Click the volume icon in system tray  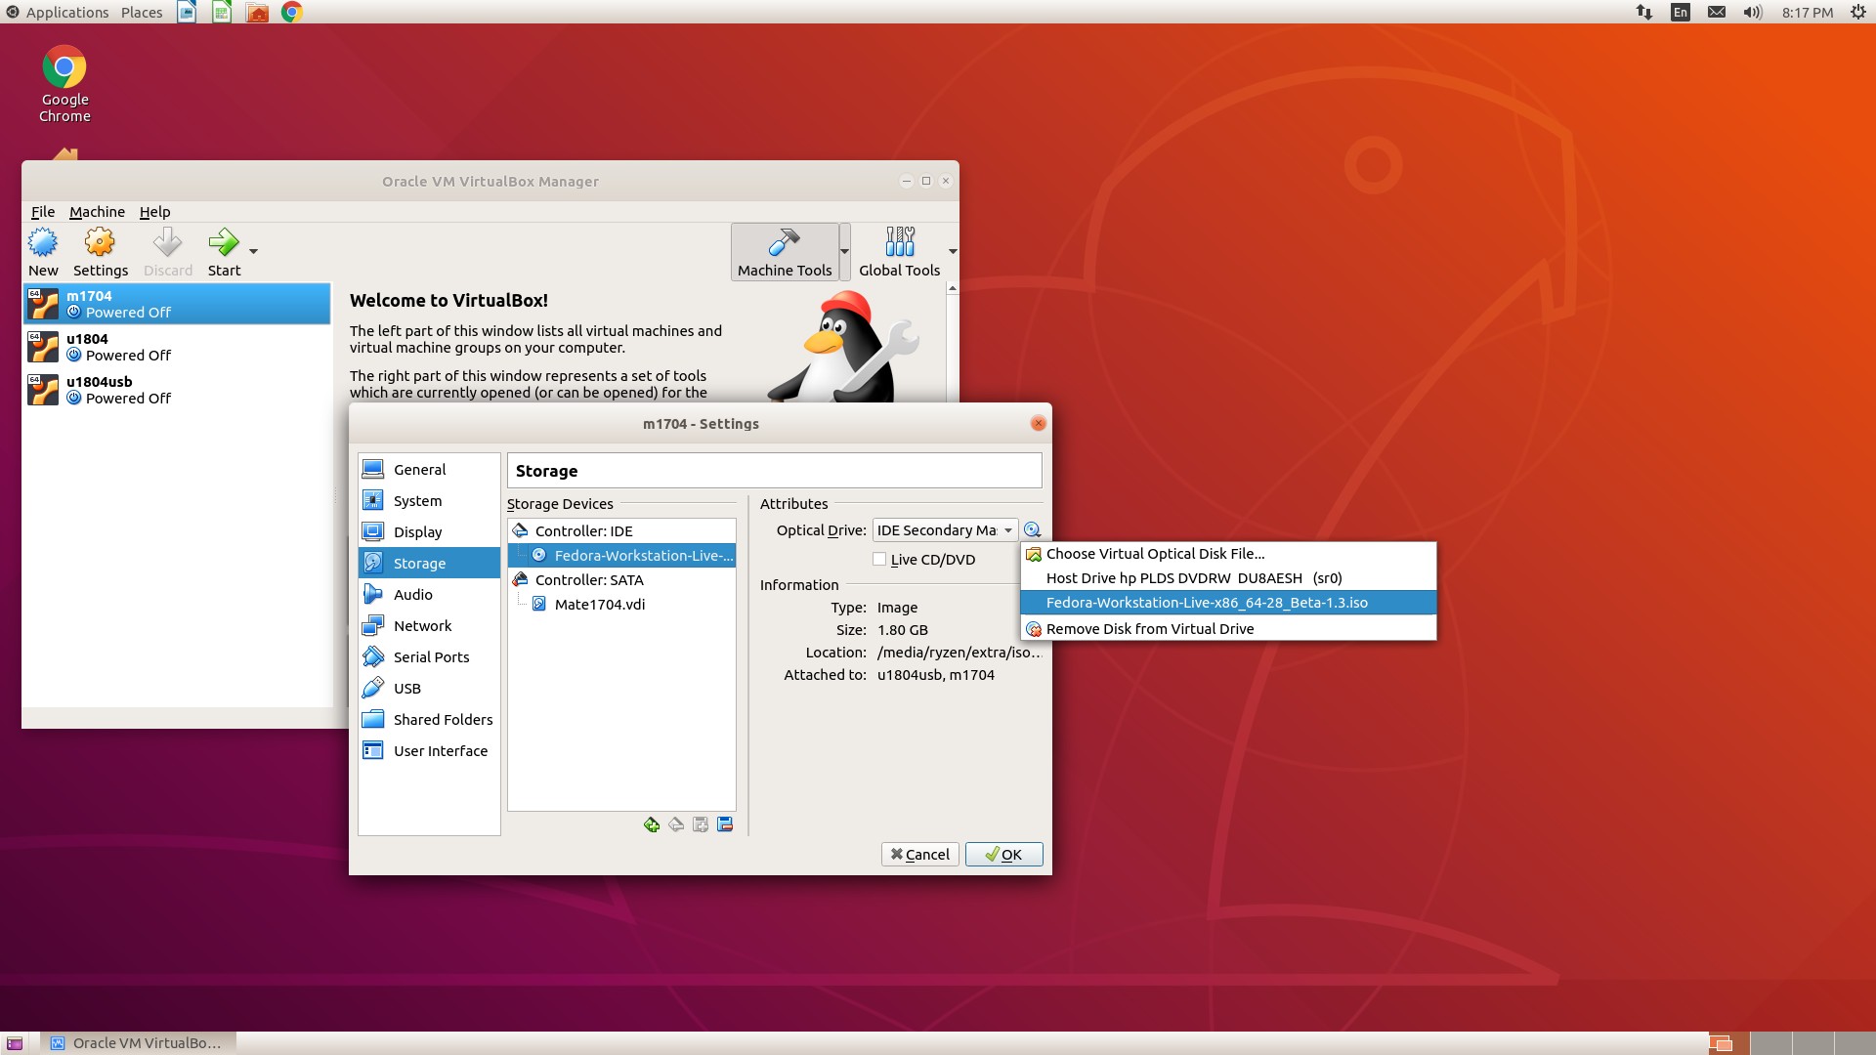(x=1753, y=12)
